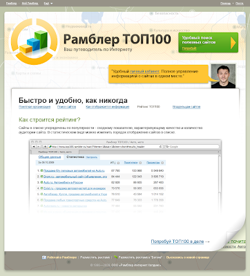Click the 'Рамблер Интернет Холдинг' footer copyright text
250x276 pixels.
tap(136, 265)
